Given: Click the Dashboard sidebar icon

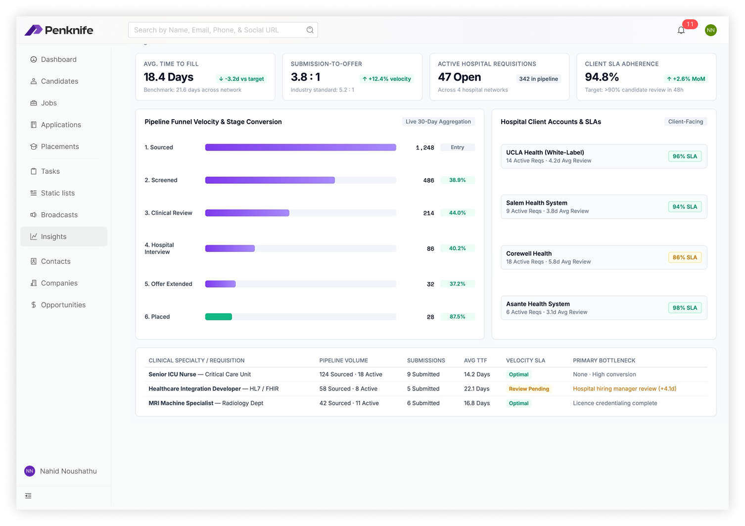Looking at the screenshot, I should pos(34,59).
